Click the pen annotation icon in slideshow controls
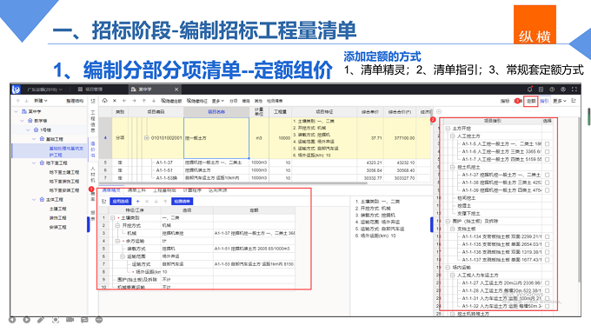Screen dimensions: 591x332 [x=41, y=320]
